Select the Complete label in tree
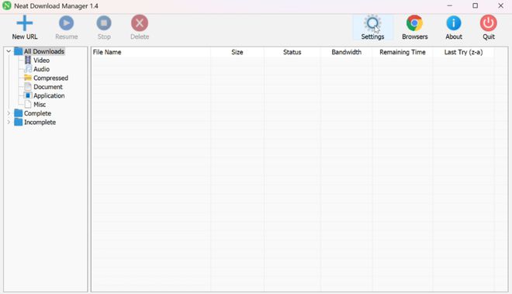Image resolution: width=512 pixels, height=294 pixels. 37,113
